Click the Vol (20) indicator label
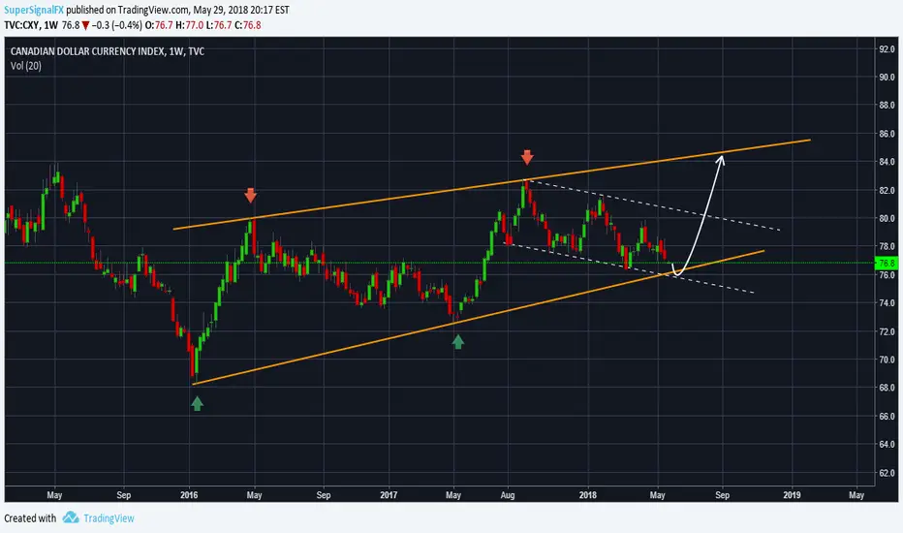This screenshot has height=533, width=903. point(26,66)
